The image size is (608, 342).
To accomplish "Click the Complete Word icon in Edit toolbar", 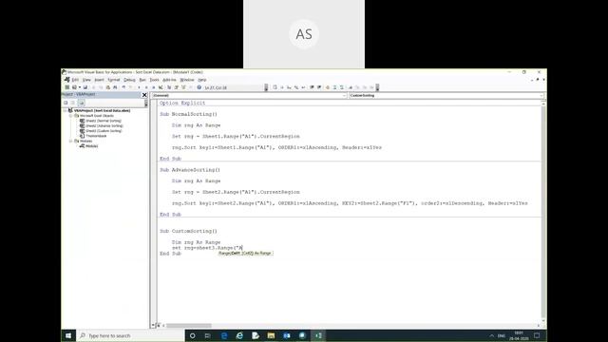I will click(x=303, y=87).
